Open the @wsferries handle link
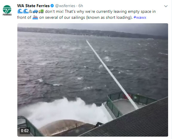This screenshot has width=172, height=139. tap(65, 6)
